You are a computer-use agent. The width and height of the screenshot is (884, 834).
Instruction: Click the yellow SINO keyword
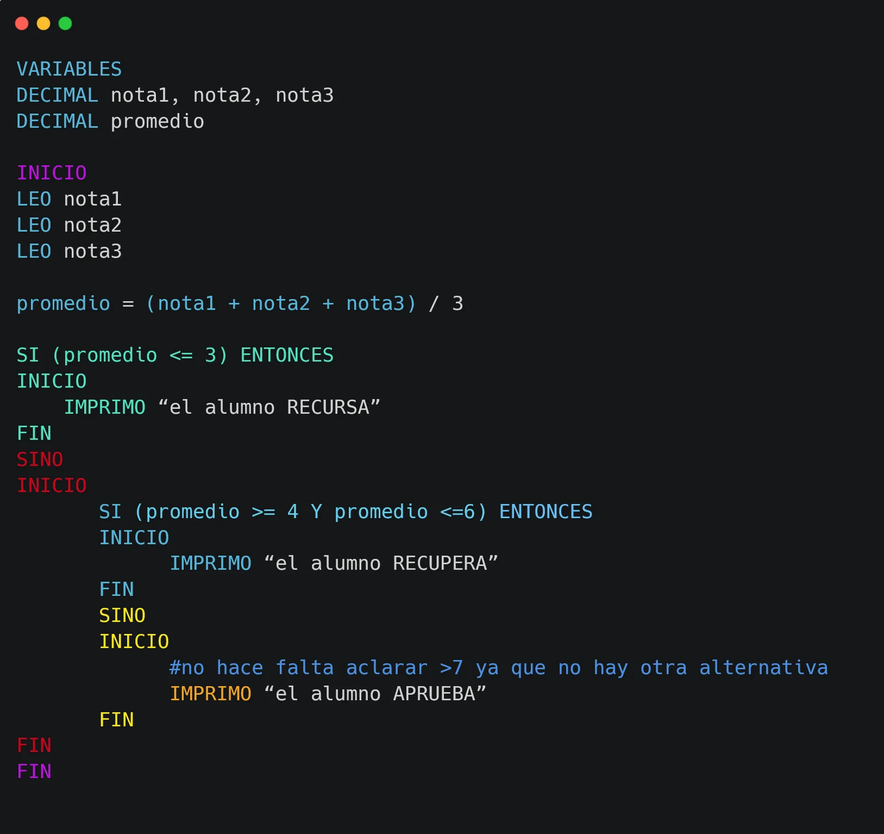[122, 615]
